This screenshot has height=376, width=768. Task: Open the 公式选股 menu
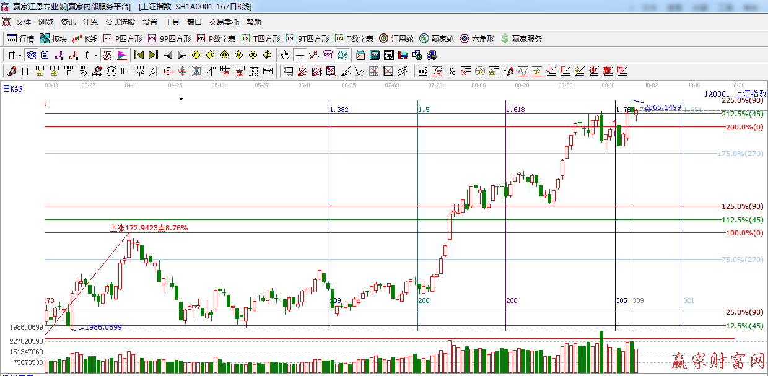[120, 22]
